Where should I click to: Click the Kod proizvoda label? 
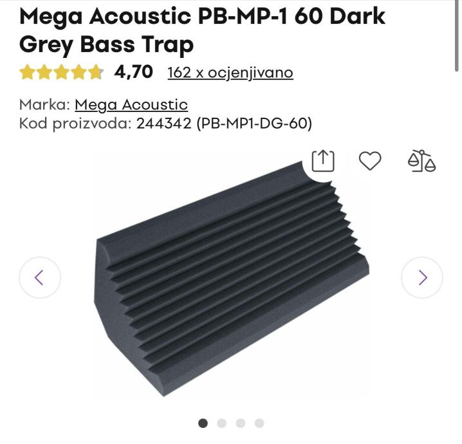pos(75,123)
